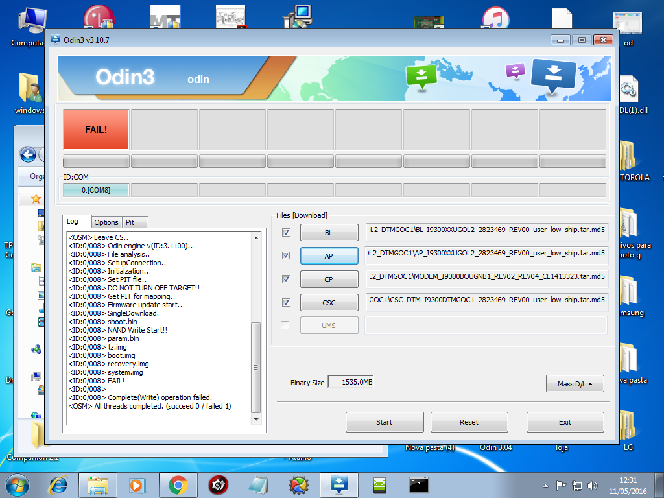Open the notepad taskbar icon
This screenshot has height=498, width=664.
(258, 485)
